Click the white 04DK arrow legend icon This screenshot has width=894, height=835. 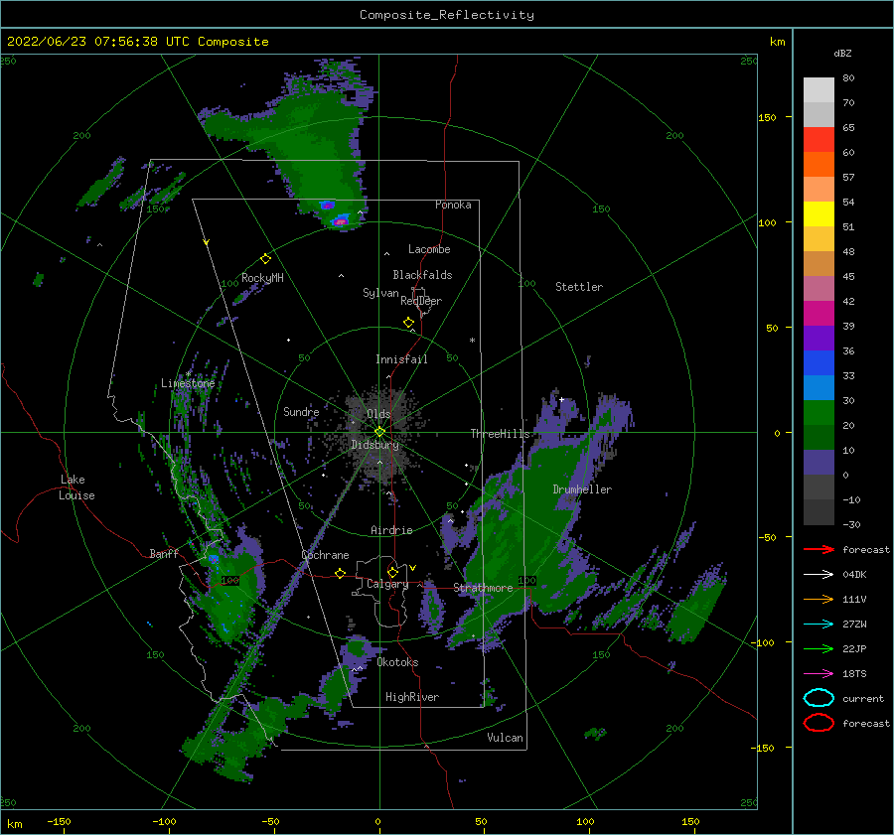click(x=819, y=574)
